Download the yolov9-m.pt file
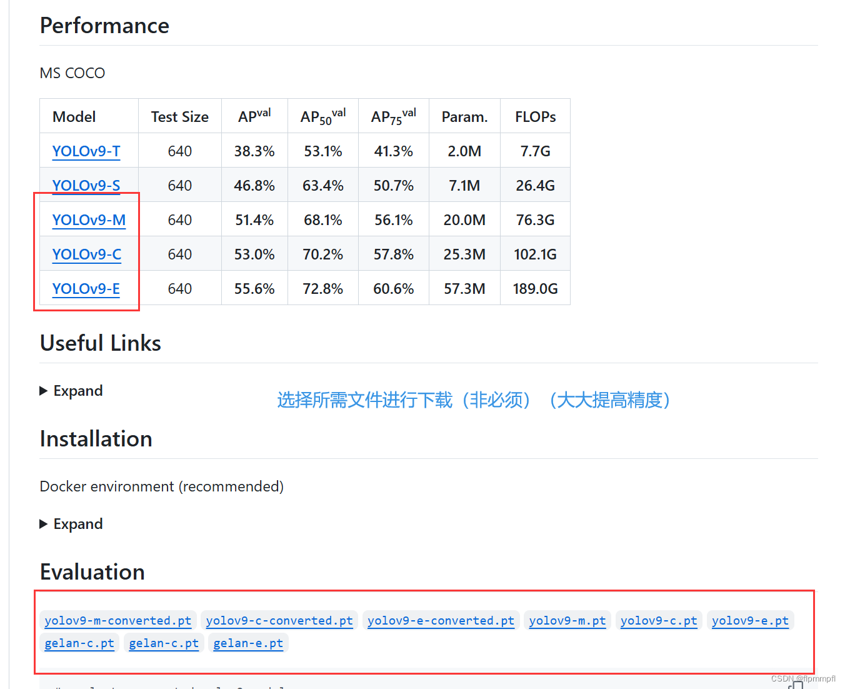845x689 pixels. pyautogui.click(x=567, y=621)
